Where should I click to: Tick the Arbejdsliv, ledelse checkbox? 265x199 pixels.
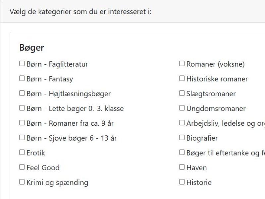[x=182, y=123]
